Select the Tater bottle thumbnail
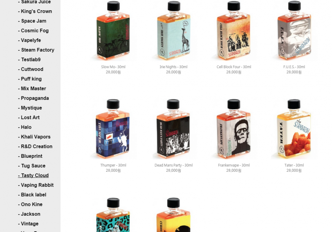Screen dimensions: 332x232 [x=294, y=129]
